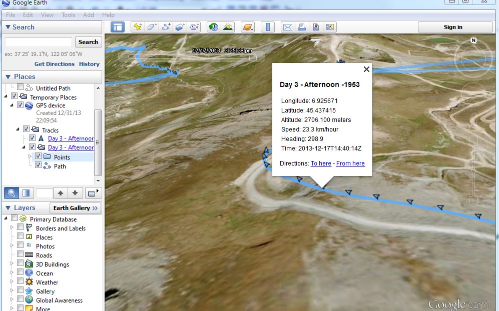Click the GPS device globe icon
This screenshot has width=499, height=311.
click(29, 105)
